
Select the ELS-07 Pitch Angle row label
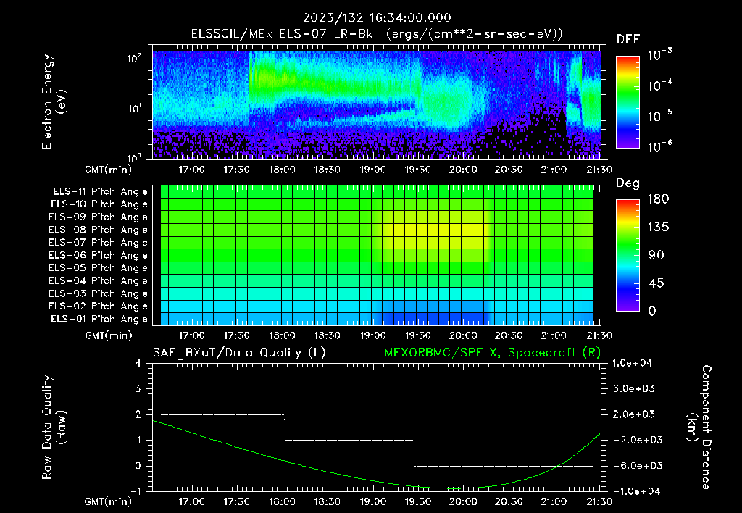coord(99,242)
